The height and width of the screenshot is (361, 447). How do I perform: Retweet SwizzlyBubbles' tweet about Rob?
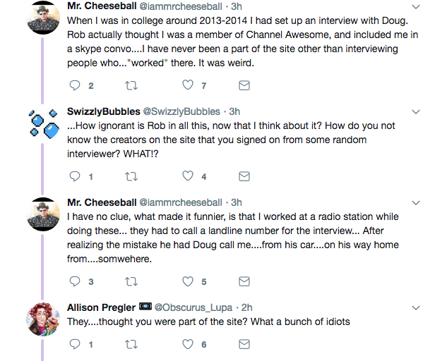point(131,176)
